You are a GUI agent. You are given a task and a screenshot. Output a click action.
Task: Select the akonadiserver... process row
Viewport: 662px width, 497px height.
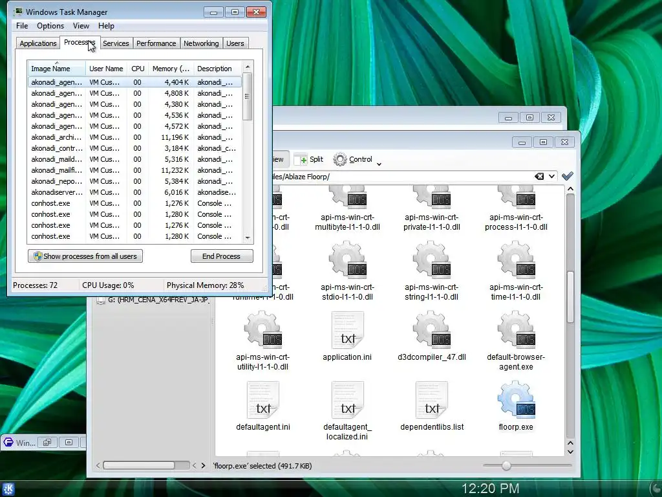(x=134, y=192)
